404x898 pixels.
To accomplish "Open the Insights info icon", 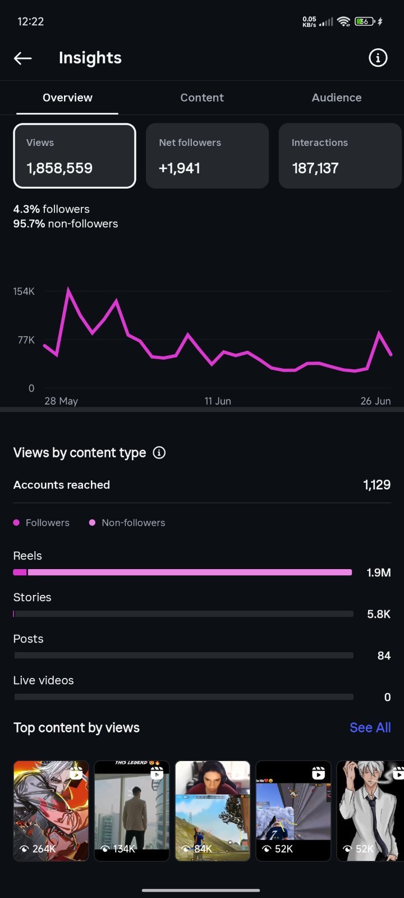I will 378,58.
